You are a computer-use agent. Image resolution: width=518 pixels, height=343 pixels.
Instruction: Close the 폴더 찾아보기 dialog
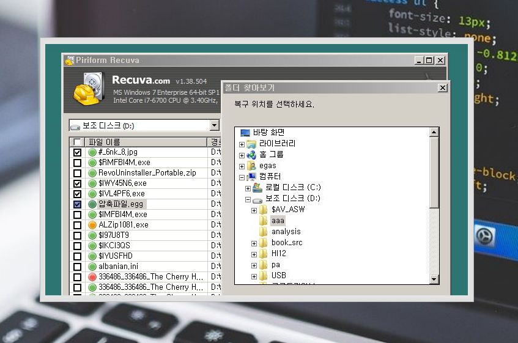click(x=442, y=88)
